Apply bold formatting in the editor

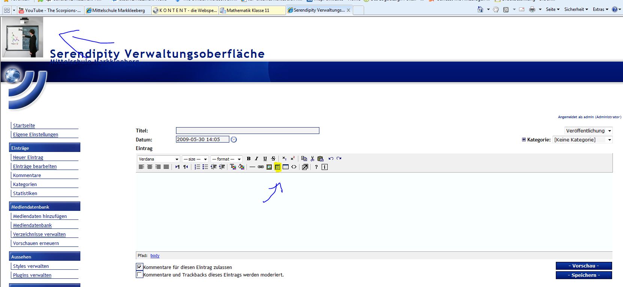coord(248,159)
